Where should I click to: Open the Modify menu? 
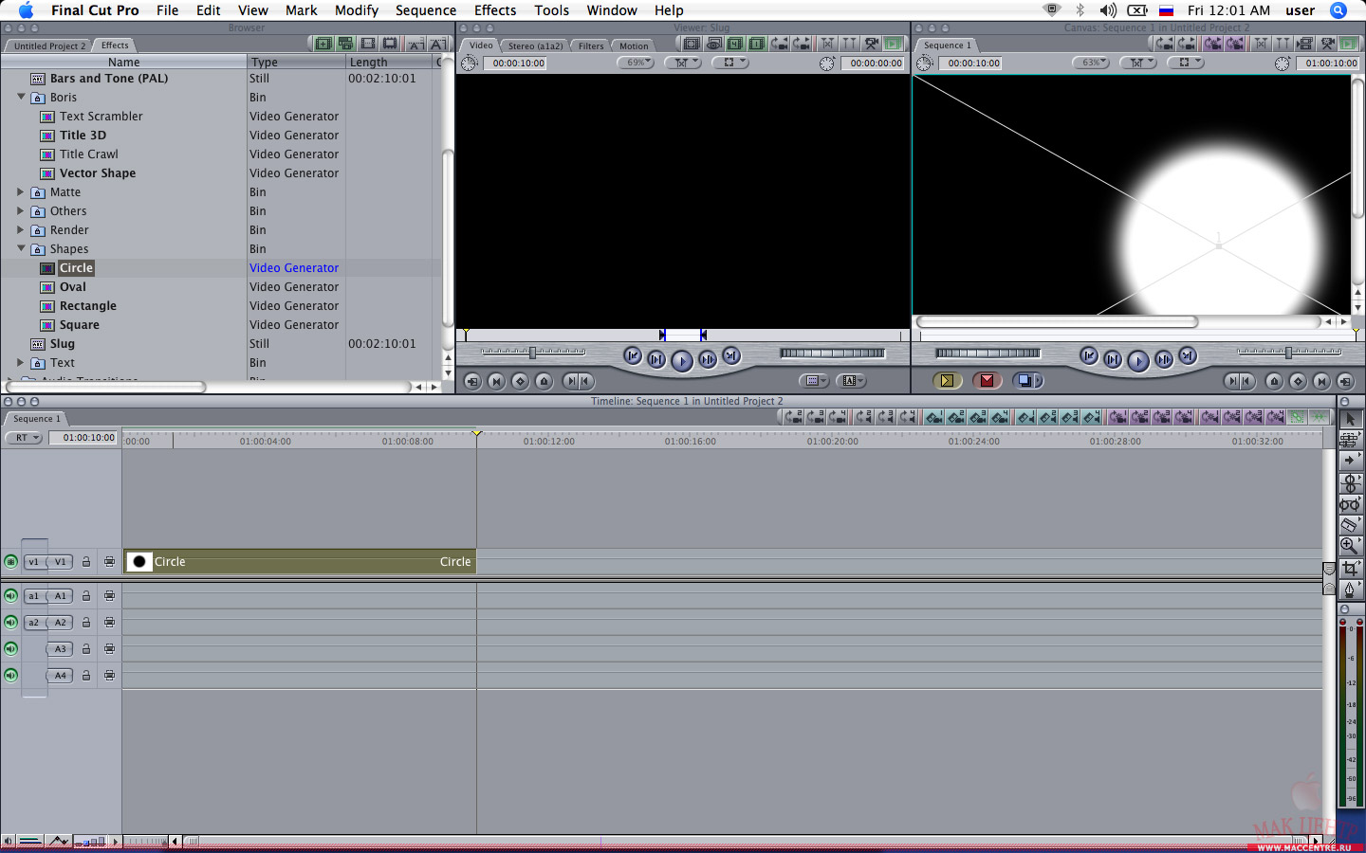click(x=357, y=10)
